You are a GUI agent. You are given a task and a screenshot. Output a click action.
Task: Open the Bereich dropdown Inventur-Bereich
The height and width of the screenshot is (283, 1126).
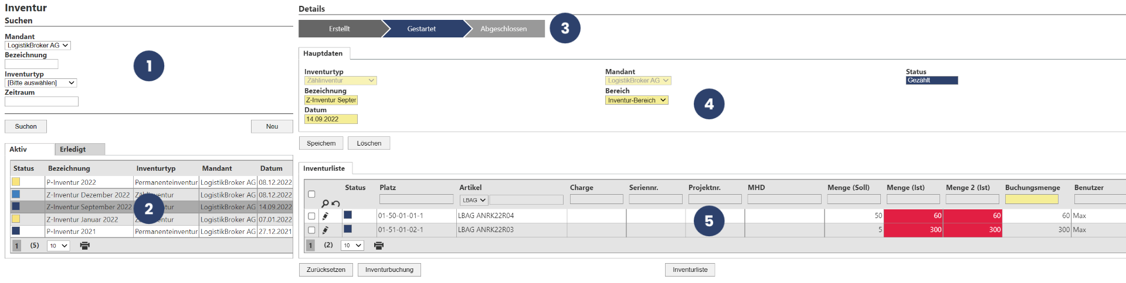click(x=637, y=100)
